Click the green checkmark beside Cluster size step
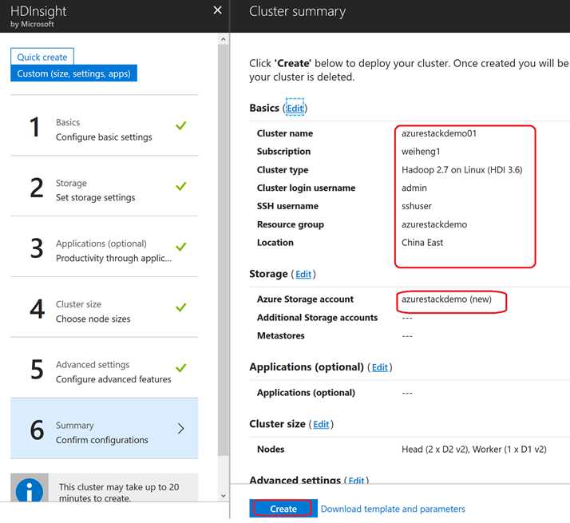 click(180, 307)
